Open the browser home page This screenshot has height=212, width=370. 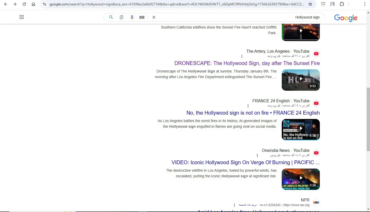click(33, 4)
